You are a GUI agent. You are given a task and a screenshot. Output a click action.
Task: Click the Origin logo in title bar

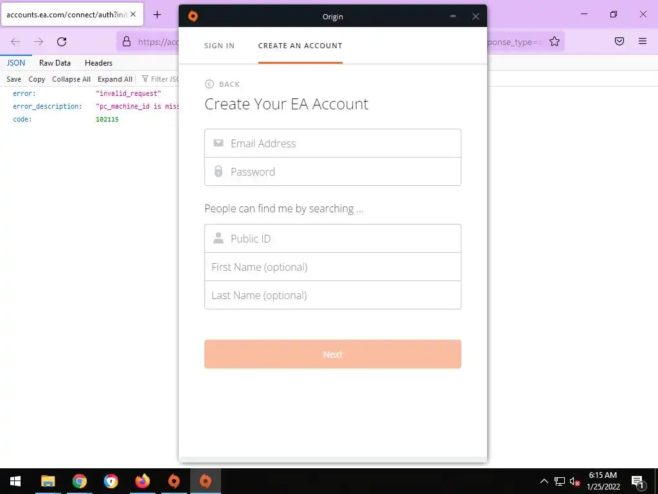pyautogui.click(x=193, y=16)
